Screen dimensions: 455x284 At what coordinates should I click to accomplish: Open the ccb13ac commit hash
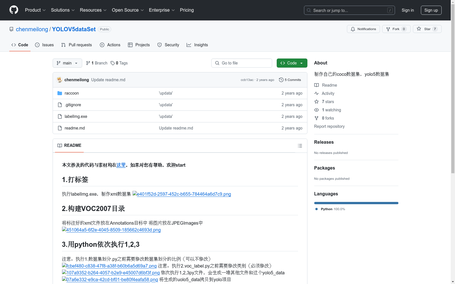click(x=247, y=80)
